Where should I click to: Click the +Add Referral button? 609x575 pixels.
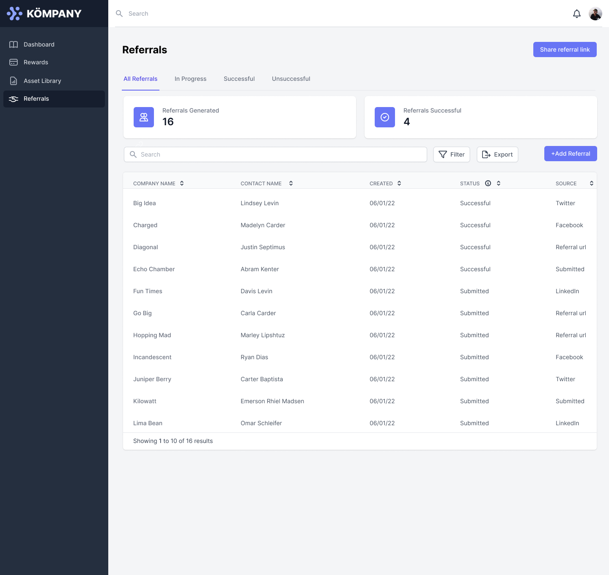click(570, 154)
